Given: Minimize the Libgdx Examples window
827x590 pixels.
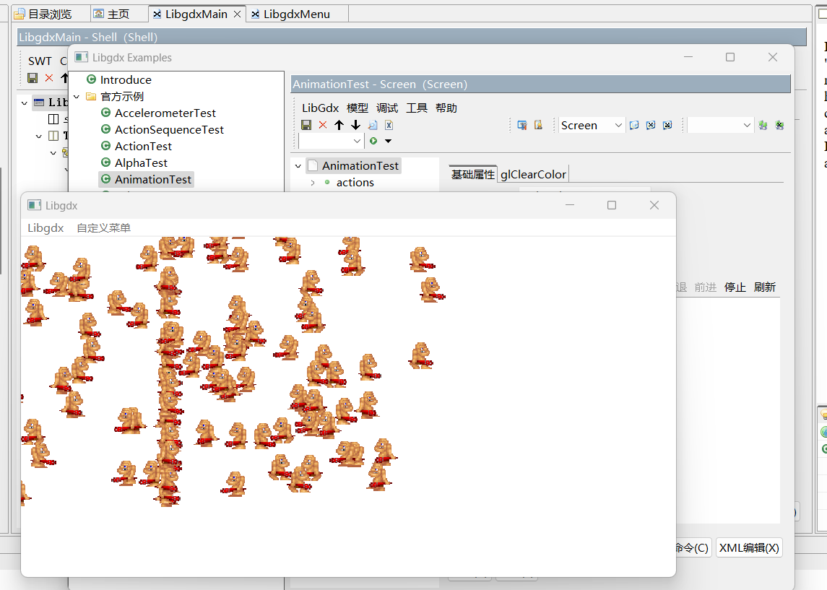Looking at the screenshot, I should click(688, 57).
